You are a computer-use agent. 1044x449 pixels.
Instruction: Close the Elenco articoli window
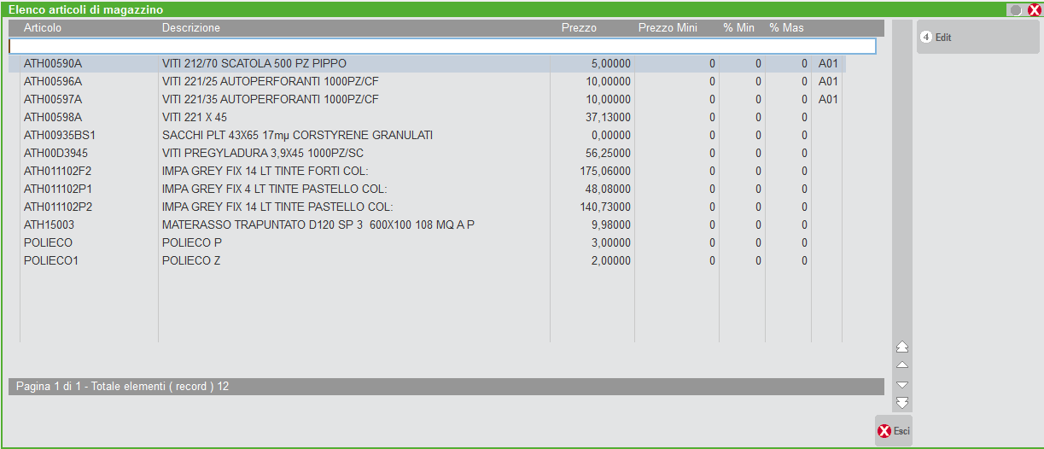tap(1034, 10)
